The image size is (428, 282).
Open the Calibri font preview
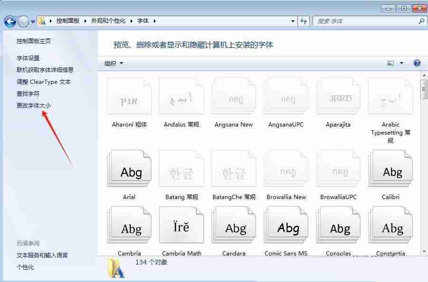[x=390, y=168]
